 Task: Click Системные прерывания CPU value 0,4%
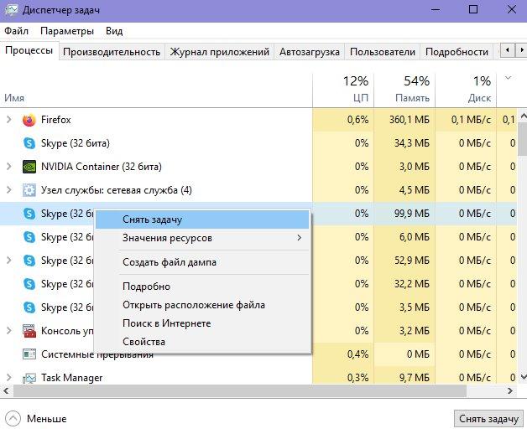pyautogui.click(x=357, y=354)
